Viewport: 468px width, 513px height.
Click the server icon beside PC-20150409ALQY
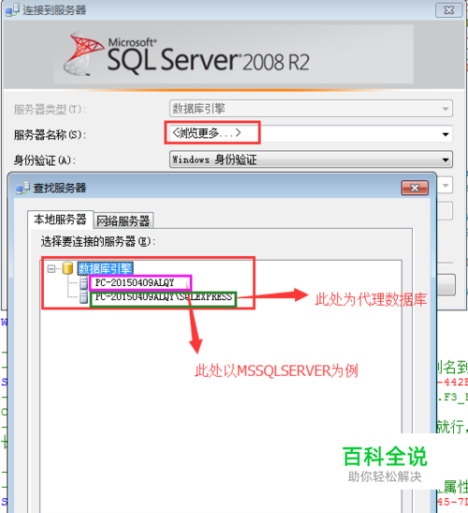[84, 283]
